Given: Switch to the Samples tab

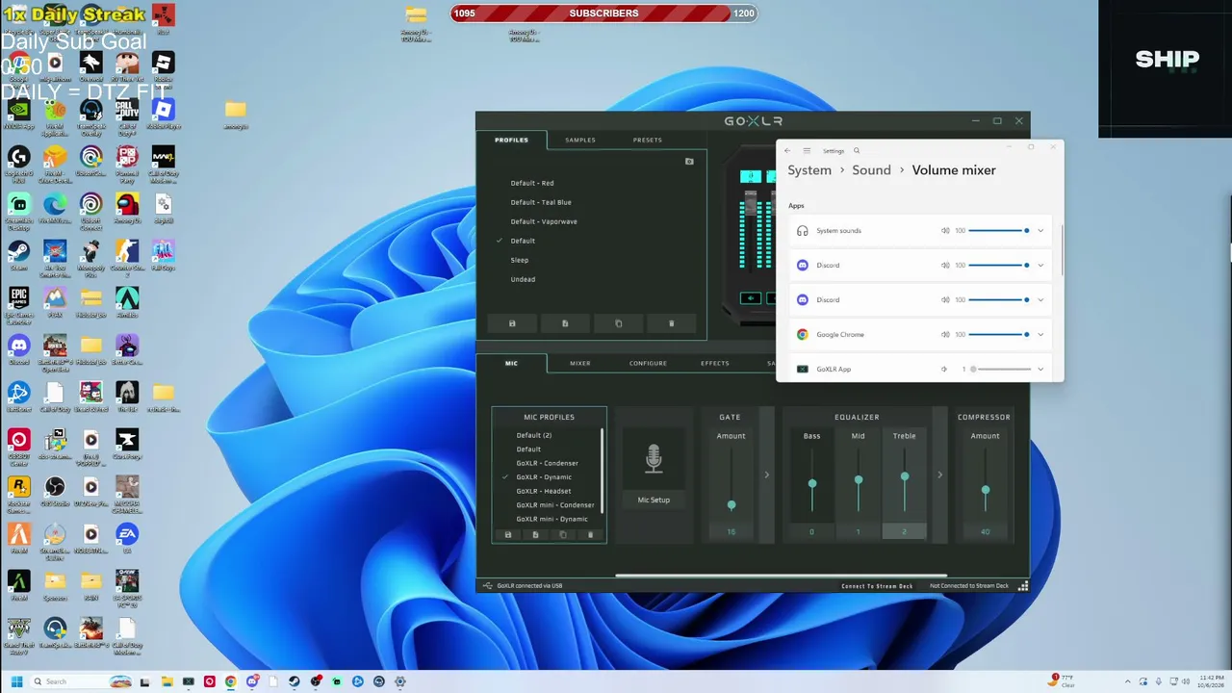Looking at the screenshot, I should click(x=580, y=141).
